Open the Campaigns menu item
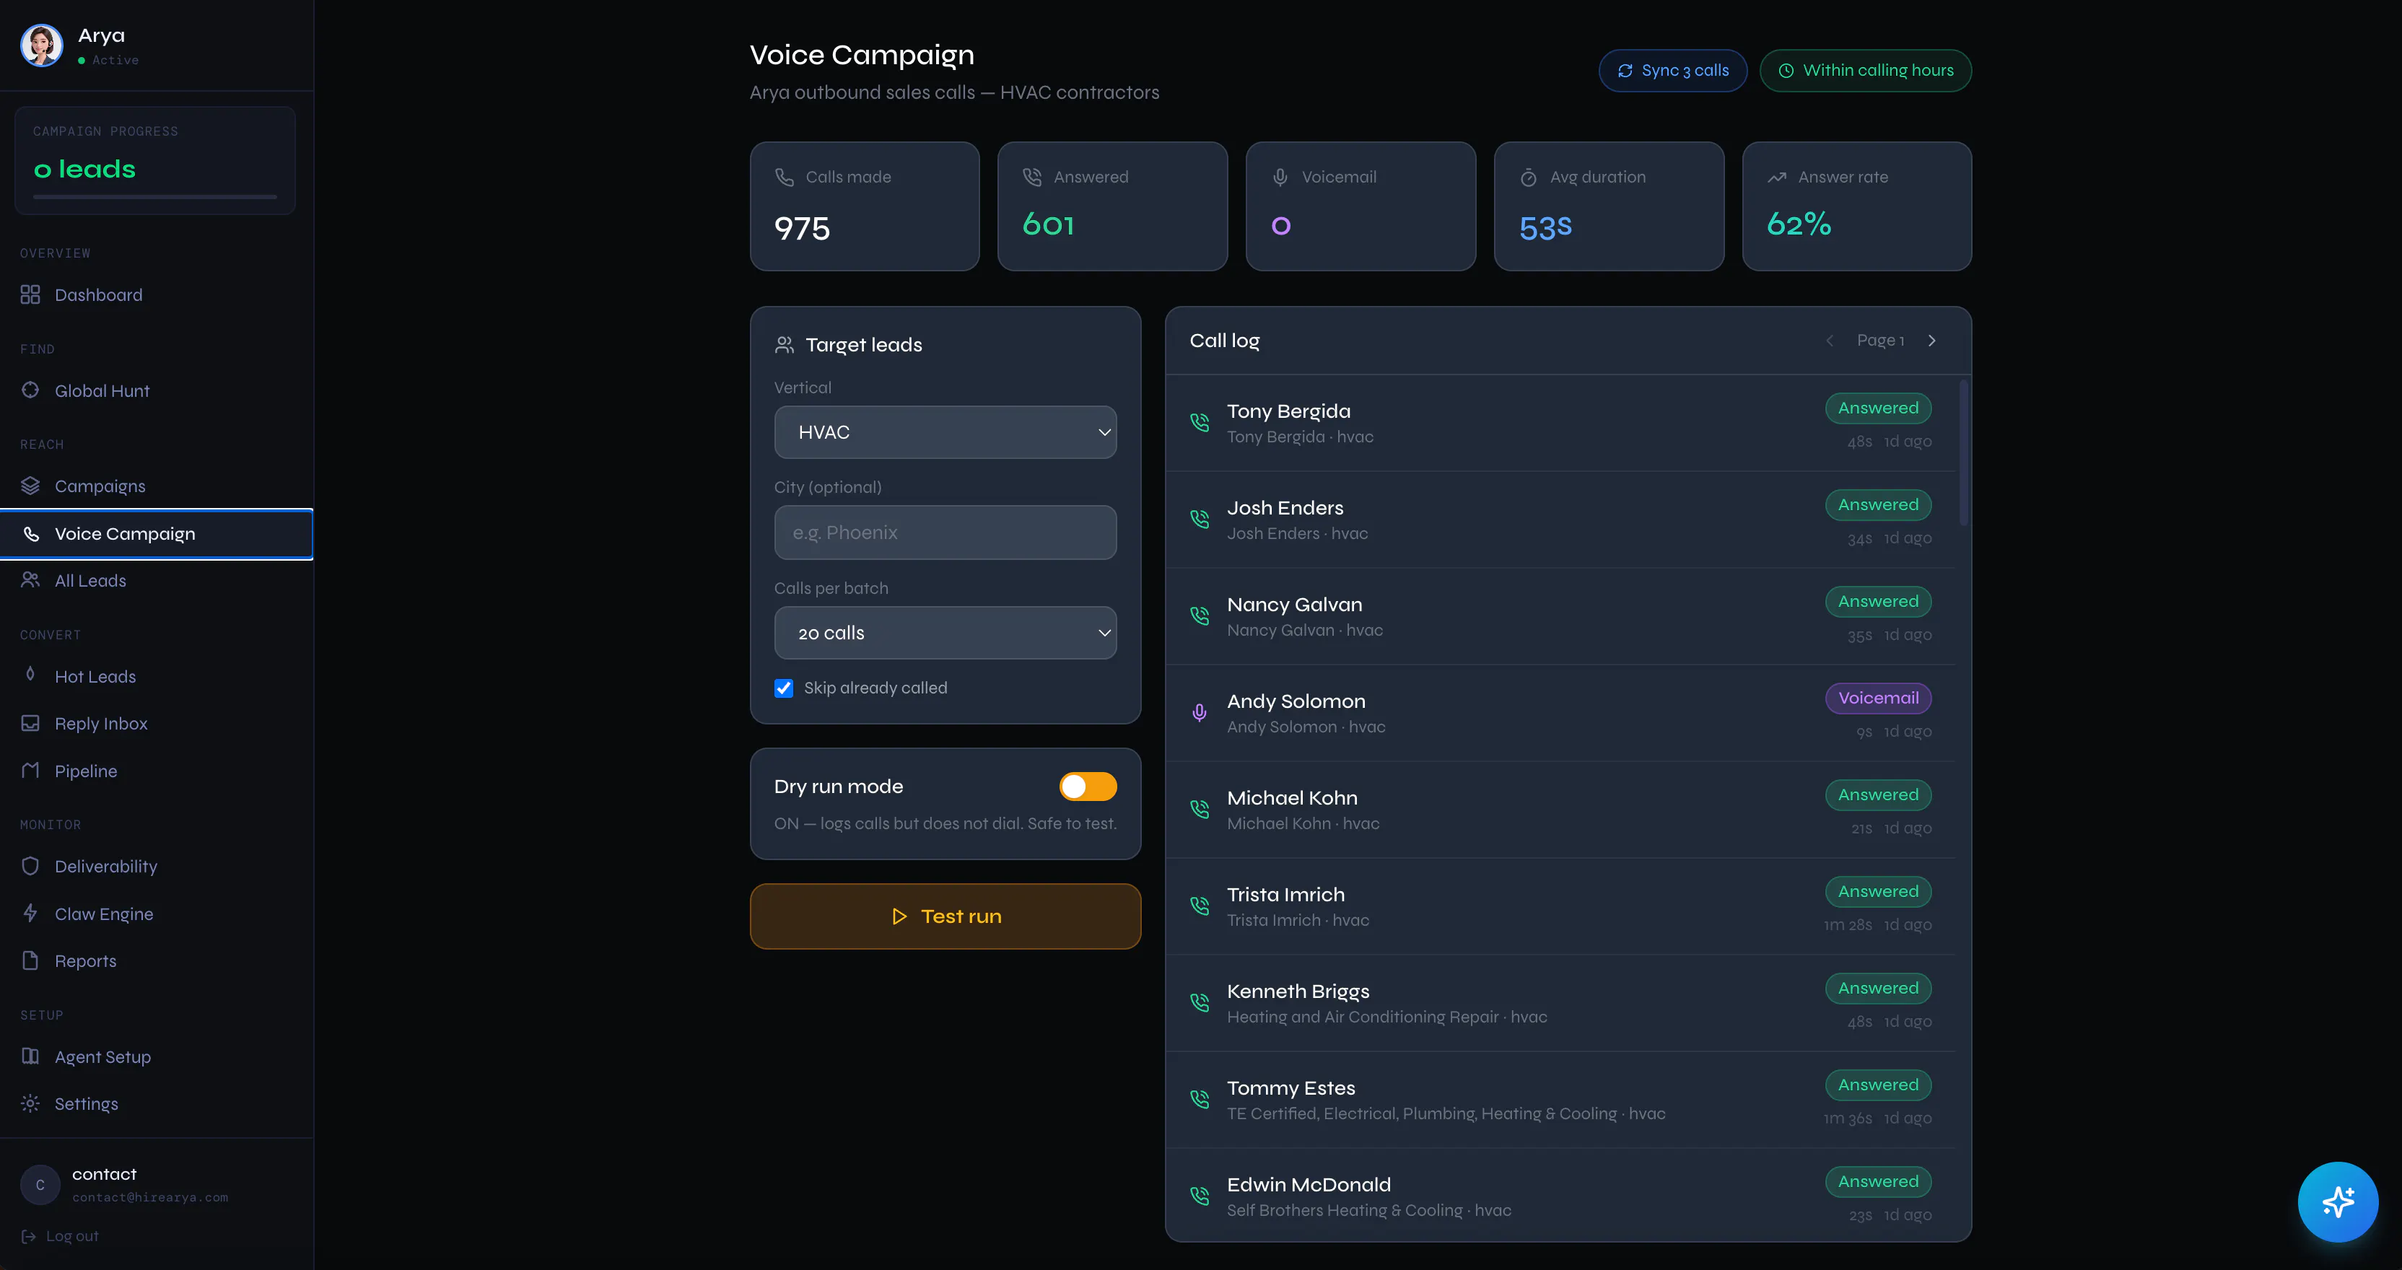Image resolution: width=2402 pixels, height=1270 pixels. 157,486
